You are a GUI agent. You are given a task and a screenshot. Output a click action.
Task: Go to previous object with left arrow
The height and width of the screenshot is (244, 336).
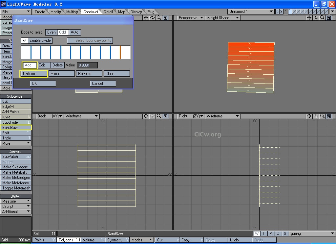click(278, 12)
